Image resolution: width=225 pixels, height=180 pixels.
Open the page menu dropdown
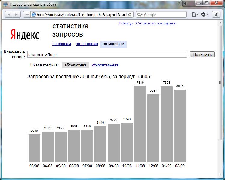click(195, 14)
